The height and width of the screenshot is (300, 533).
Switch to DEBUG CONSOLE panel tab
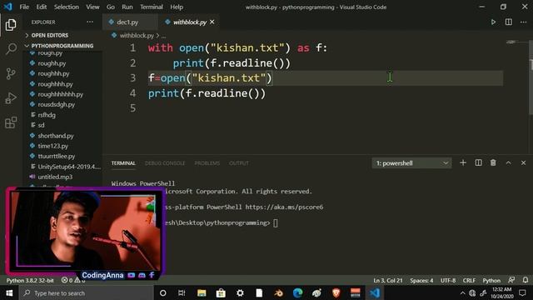coord(165,163)
